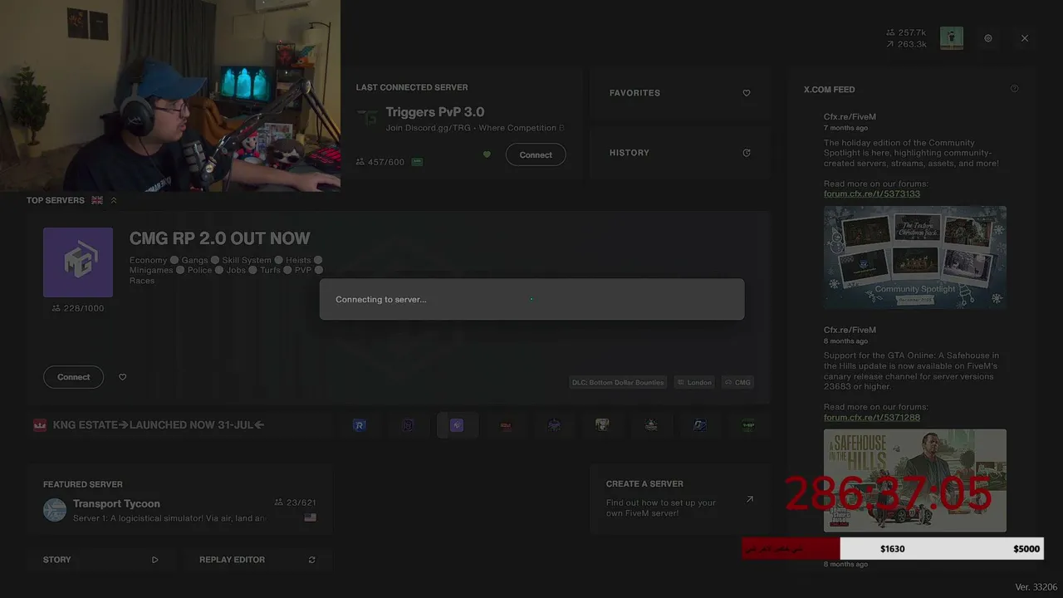
Task: Click the London tag on CMG server
Action: tap(694, 382)
